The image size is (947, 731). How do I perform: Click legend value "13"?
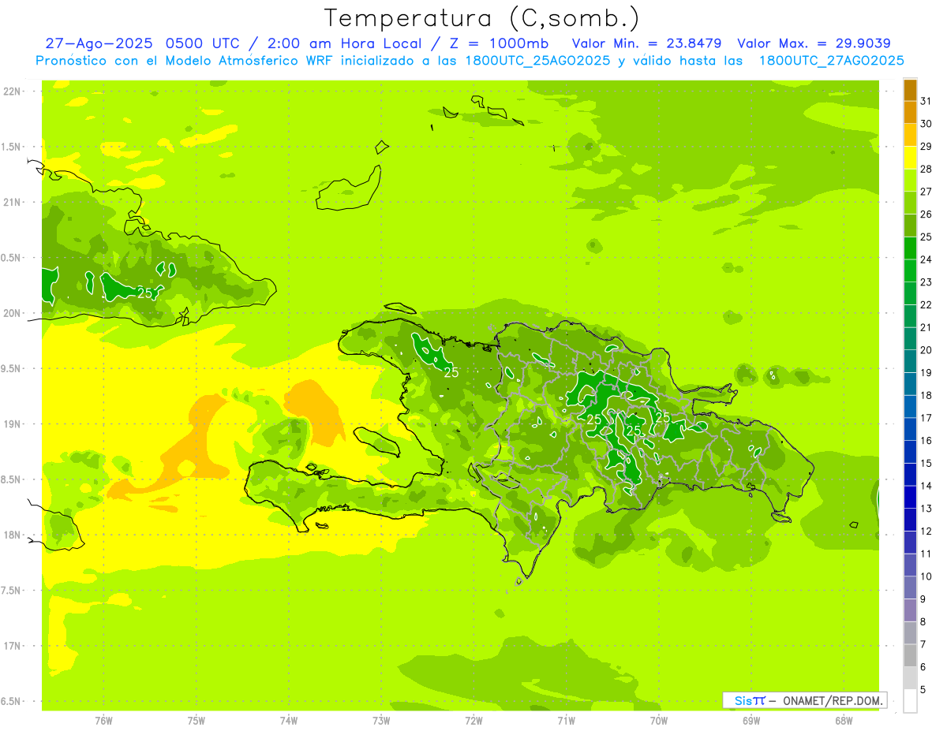pos(926,509)
